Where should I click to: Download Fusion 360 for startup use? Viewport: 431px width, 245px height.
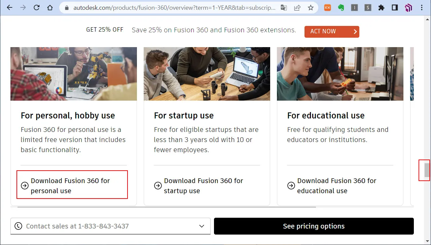204,186
